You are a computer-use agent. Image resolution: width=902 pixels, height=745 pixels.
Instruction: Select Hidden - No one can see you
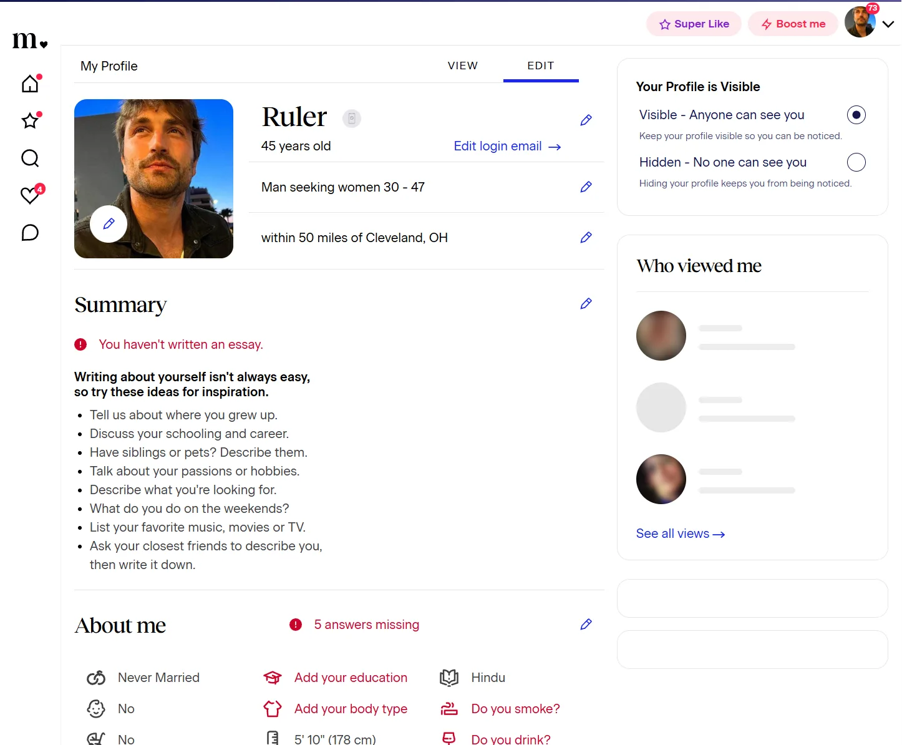(856, 162)
